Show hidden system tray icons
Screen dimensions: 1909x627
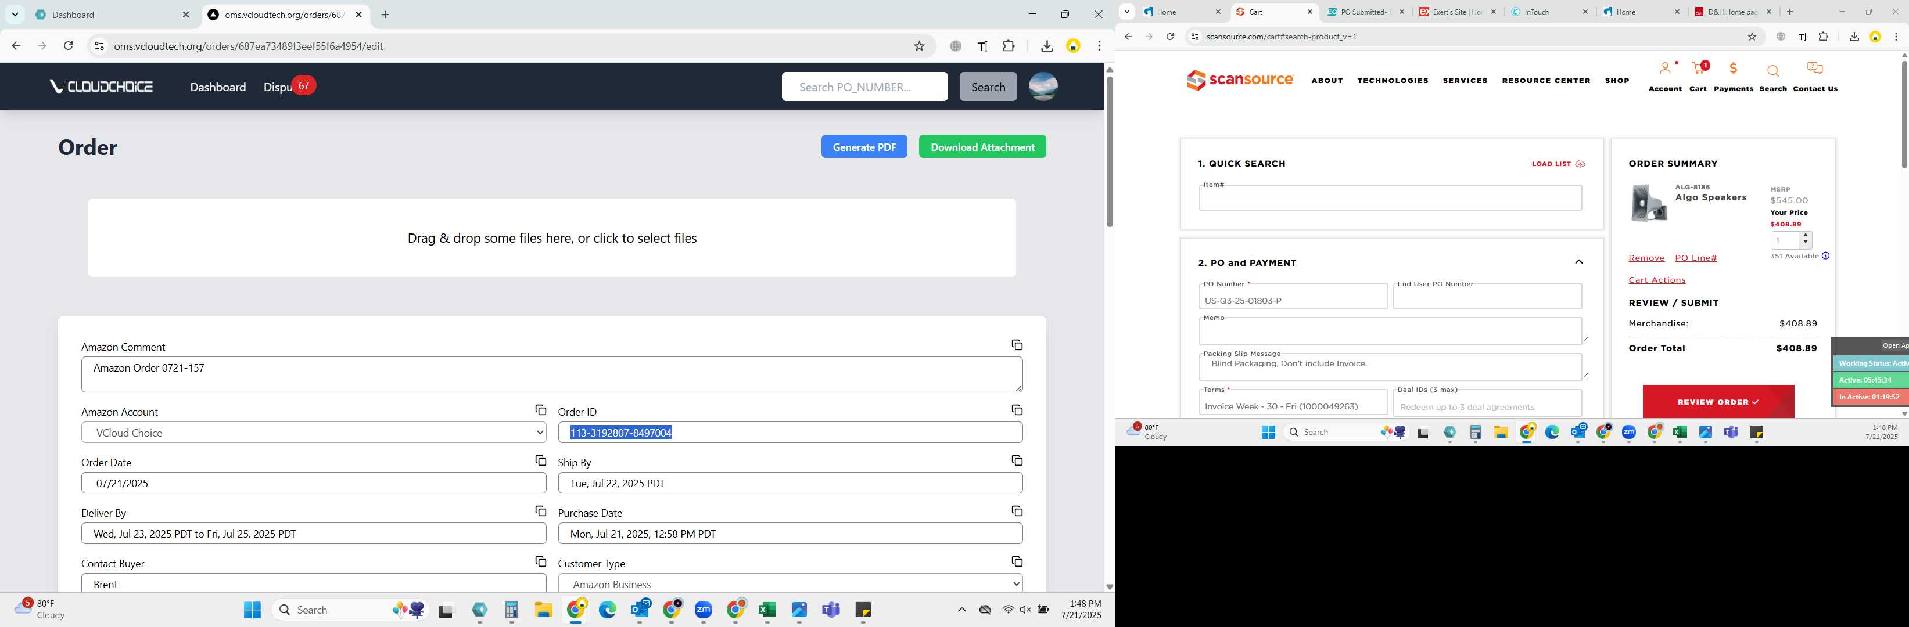coord(961,610)
